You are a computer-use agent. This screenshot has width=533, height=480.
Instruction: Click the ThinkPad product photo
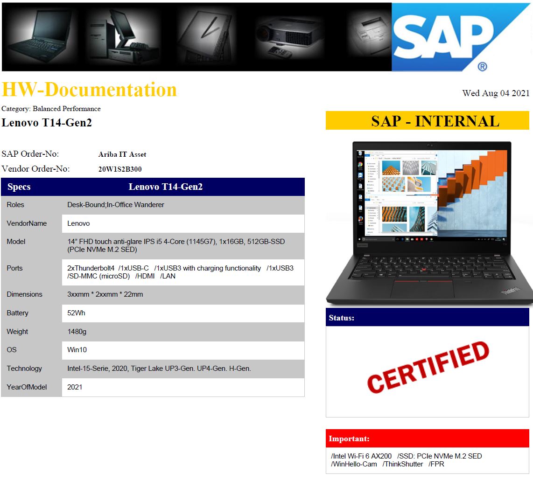(x=429, y=223)
